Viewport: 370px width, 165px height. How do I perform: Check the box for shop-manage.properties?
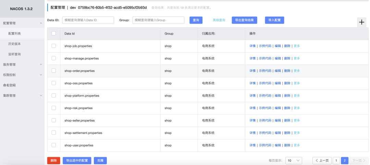click(x=54, y=58)
